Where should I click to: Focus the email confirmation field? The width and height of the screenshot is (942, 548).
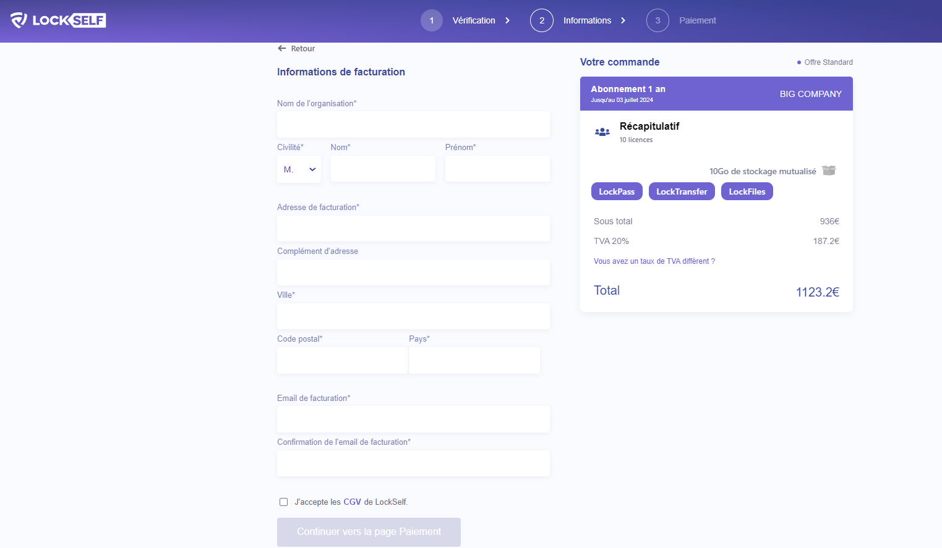(x=413, y=463)
